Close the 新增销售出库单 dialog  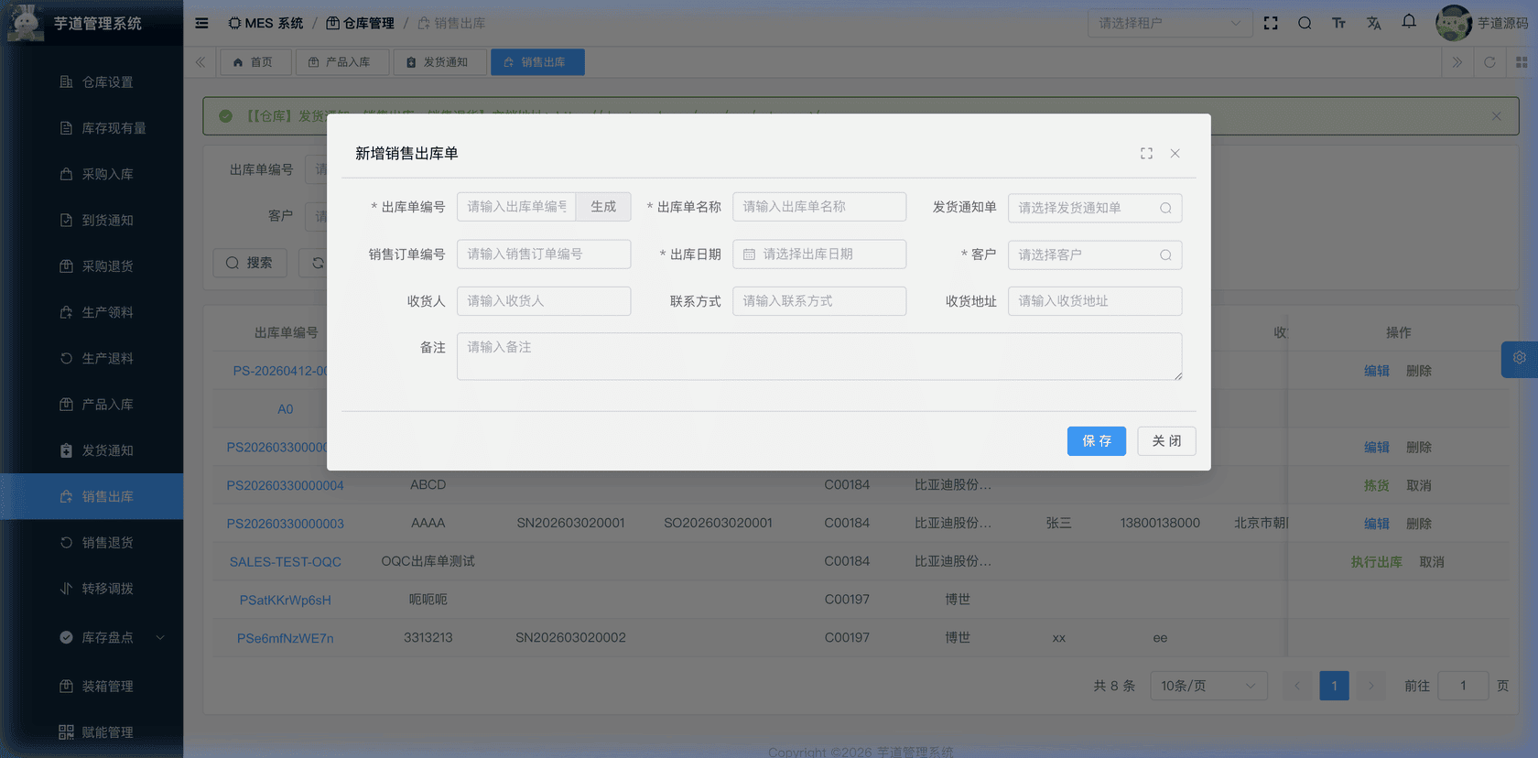coord(1175,153)
